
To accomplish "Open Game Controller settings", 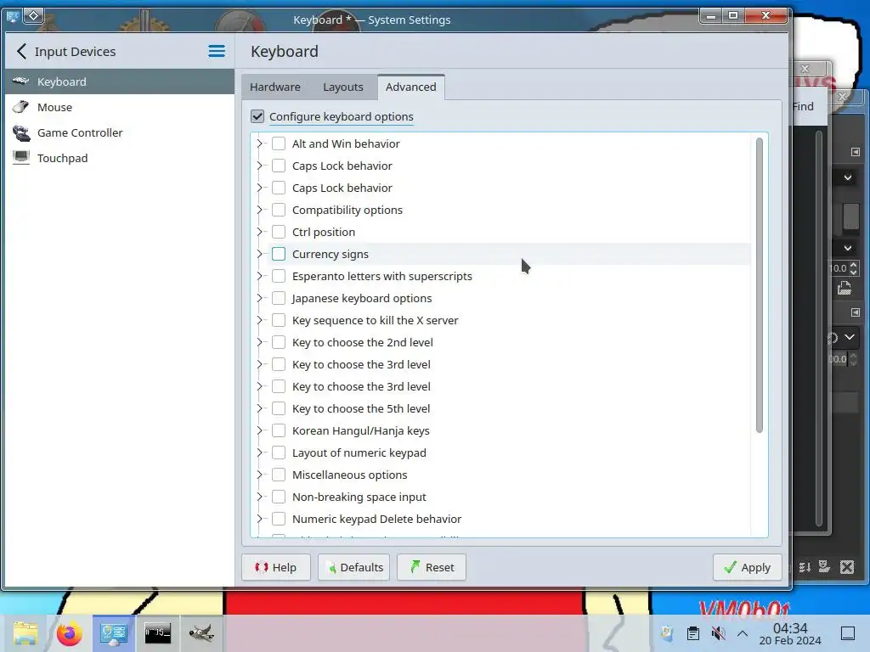I will click(119, 132).
